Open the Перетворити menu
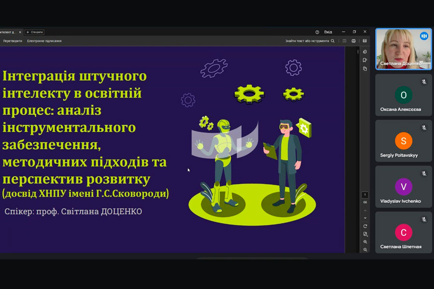 (x=13, y=41)
